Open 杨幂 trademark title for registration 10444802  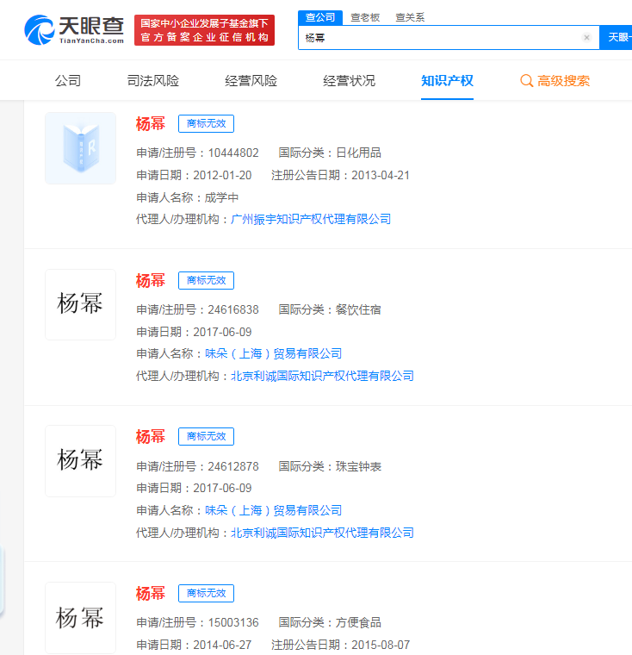[x=151, y=123]
